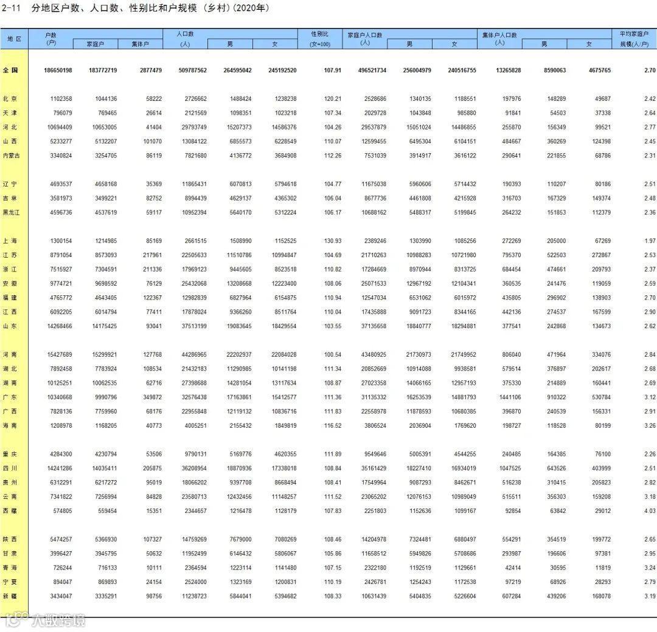This screenshot has height=632, width=657.
Task: Click Qinghai's household count '726244'
Action: 63,568
